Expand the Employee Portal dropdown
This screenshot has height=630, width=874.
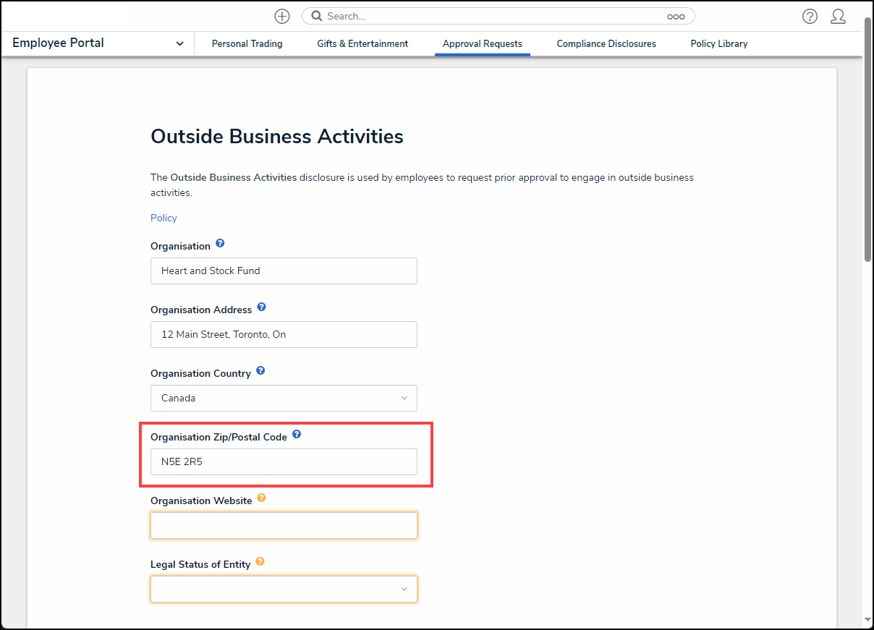[179, 43]
